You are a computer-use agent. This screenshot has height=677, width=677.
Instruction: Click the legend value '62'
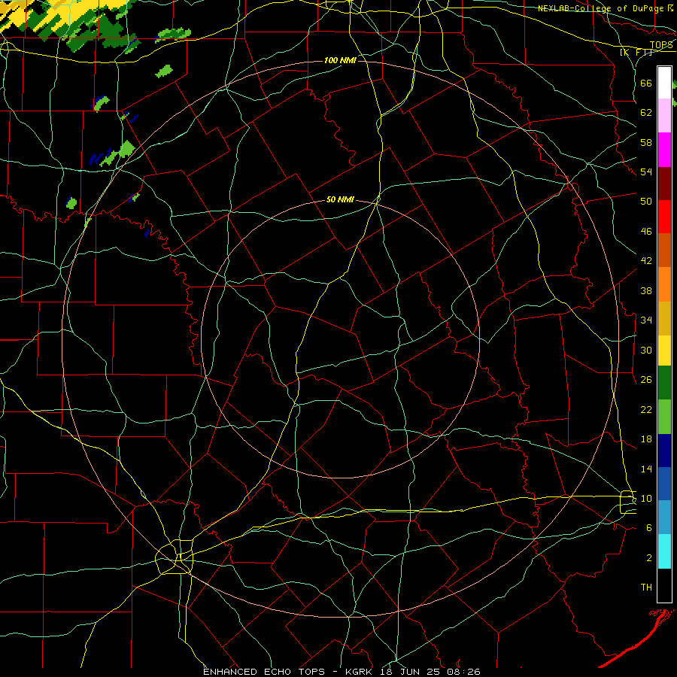tap(646, 113)
